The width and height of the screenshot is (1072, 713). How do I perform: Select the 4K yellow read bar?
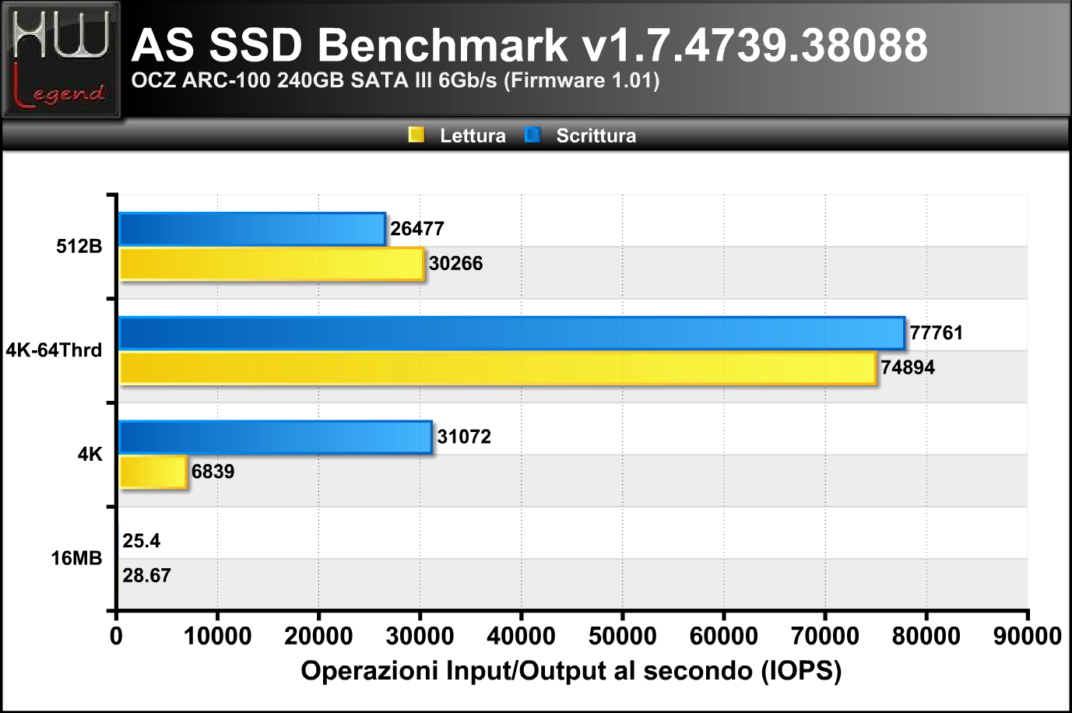tap(153, 472)
